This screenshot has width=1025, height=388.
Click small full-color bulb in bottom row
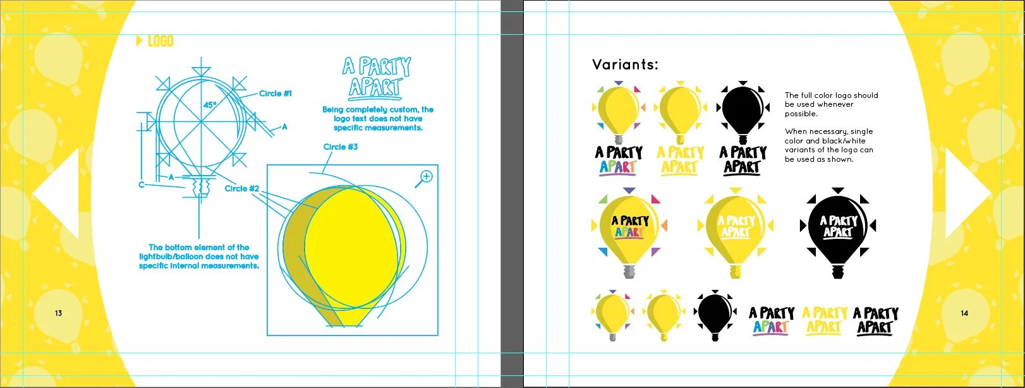(x=612, y=315)
